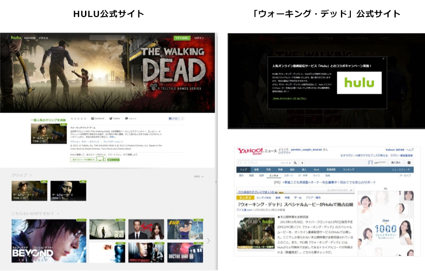Click the Yahoo! JAPAN logo

250,151
